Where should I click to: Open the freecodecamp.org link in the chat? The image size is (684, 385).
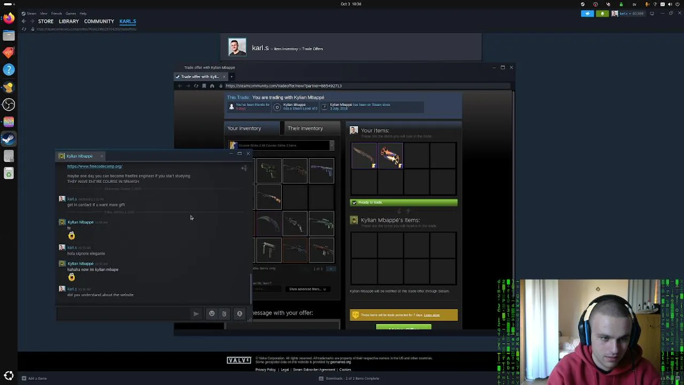tap(95, 166)
